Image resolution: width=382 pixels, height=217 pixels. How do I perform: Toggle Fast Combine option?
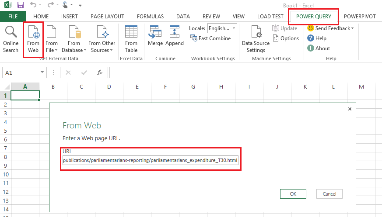click(x=210, y=38)
